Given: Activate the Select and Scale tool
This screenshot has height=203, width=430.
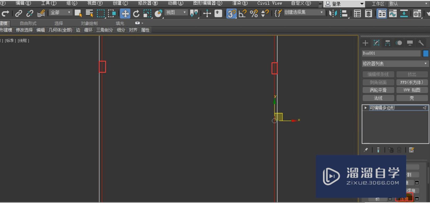Looking at the screenshot, I should pyautogui.click(x=147, y=13).
